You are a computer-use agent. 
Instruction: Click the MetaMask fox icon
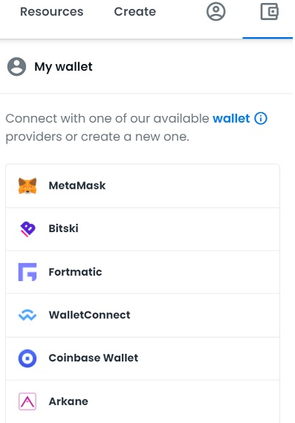click(x=27, y=186)
